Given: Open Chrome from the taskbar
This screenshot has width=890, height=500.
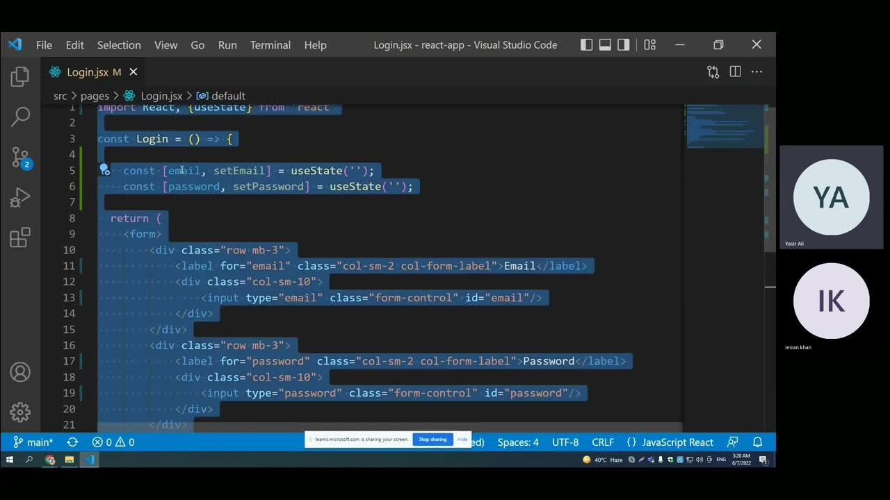Looking at the screenshot, I should coord(50,460).
